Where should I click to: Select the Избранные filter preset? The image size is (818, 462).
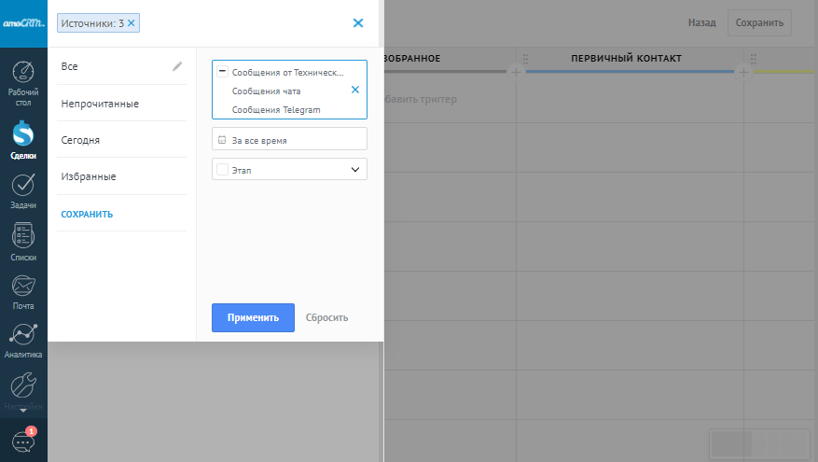89,176
